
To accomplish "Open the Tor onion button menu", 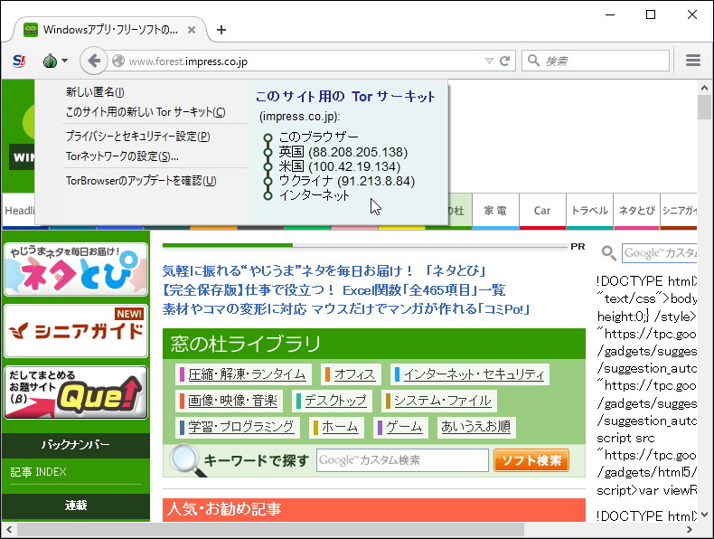I will coord(54,61).
